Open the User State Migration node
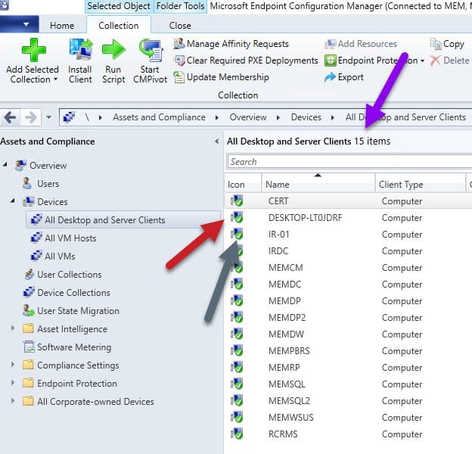This screenshot has width=472, height=454. pyautogui.click(x=78, y=311)
